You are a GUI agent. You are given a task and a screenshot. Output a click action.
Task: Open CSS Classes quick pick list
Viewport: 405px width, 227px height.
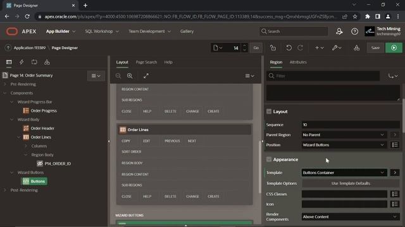tap(395, 194)
